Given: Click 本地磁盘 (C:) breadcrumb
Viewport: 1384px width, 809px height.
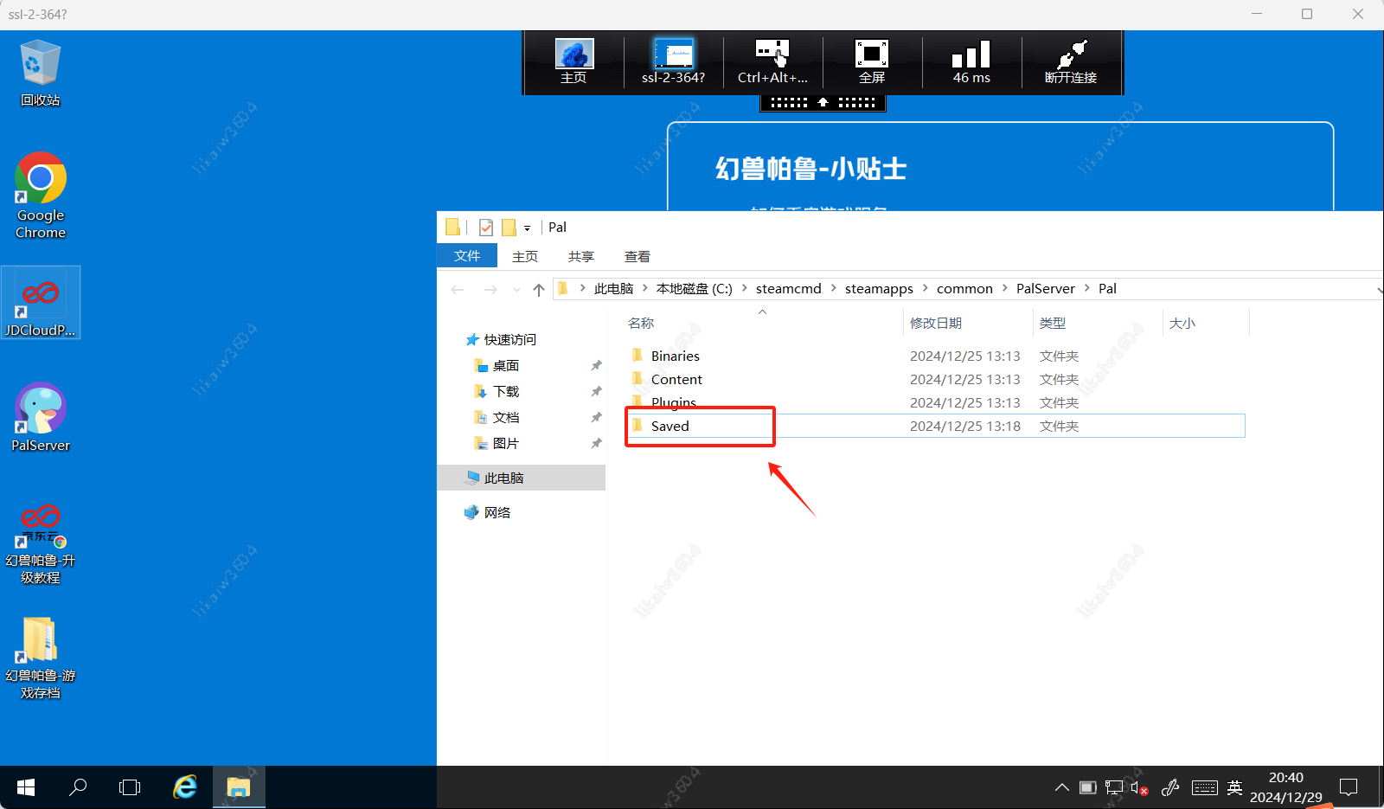Looking at the screenshot, I should pos(695,289).
